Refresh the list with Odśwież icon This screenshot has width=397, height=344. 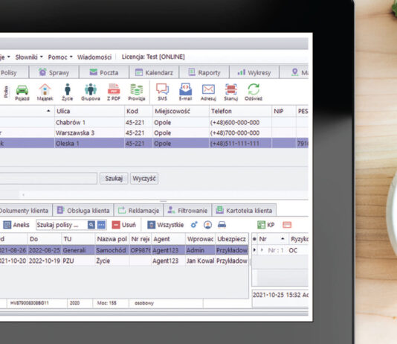[254, 92]
